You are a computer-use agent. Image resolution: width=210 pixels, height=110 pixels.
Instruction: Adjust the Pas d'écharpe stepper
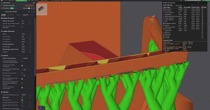click(22, 76)
